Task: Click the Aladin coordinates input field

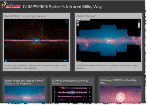Action: [x=86, y=20]
